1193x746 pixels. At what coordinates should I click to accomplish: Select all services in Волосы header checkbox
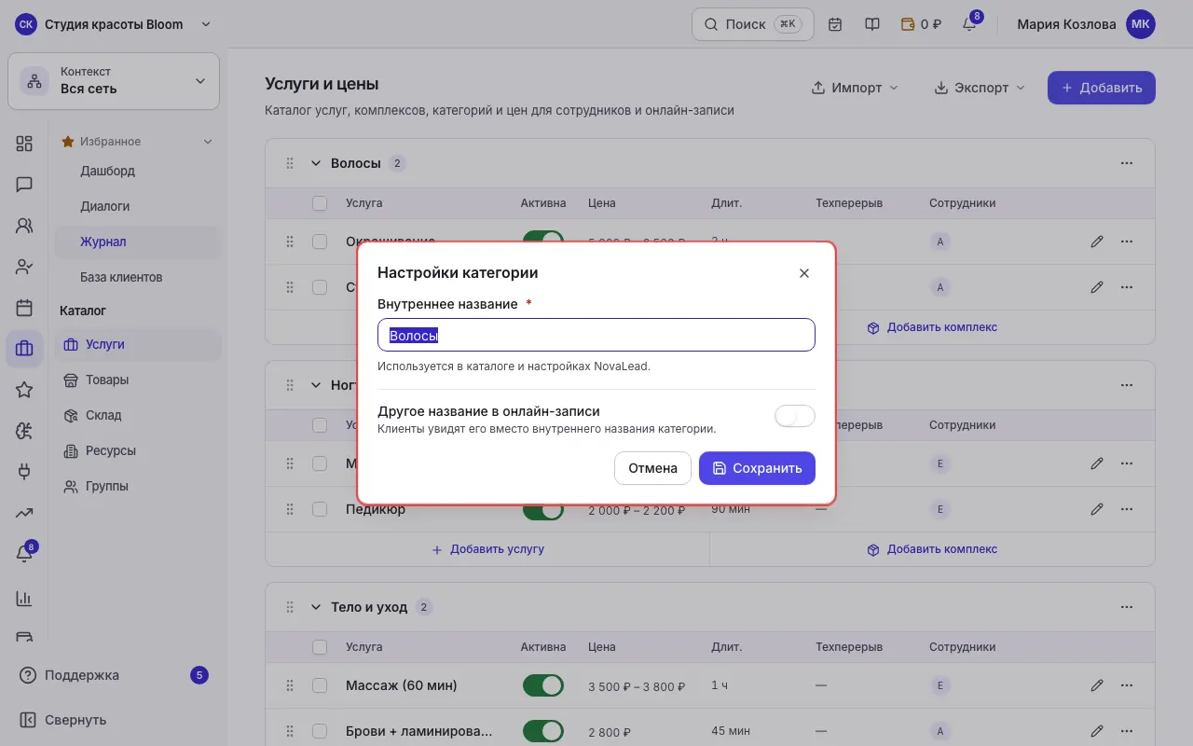point(320,202)
